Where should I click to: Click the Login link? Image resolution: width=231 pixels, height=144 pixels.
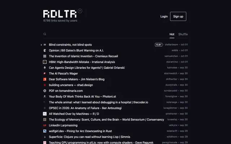[164, 17]
